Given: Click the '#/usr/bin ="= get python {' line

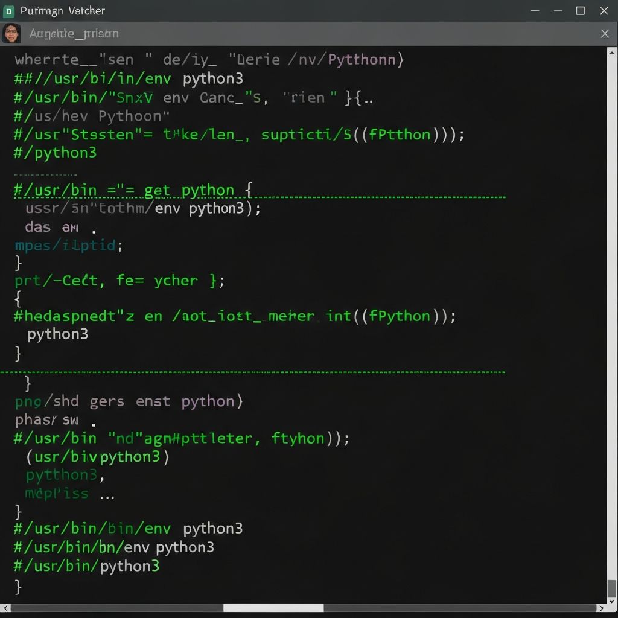Looking at the screenshot, I should [133, 190].
